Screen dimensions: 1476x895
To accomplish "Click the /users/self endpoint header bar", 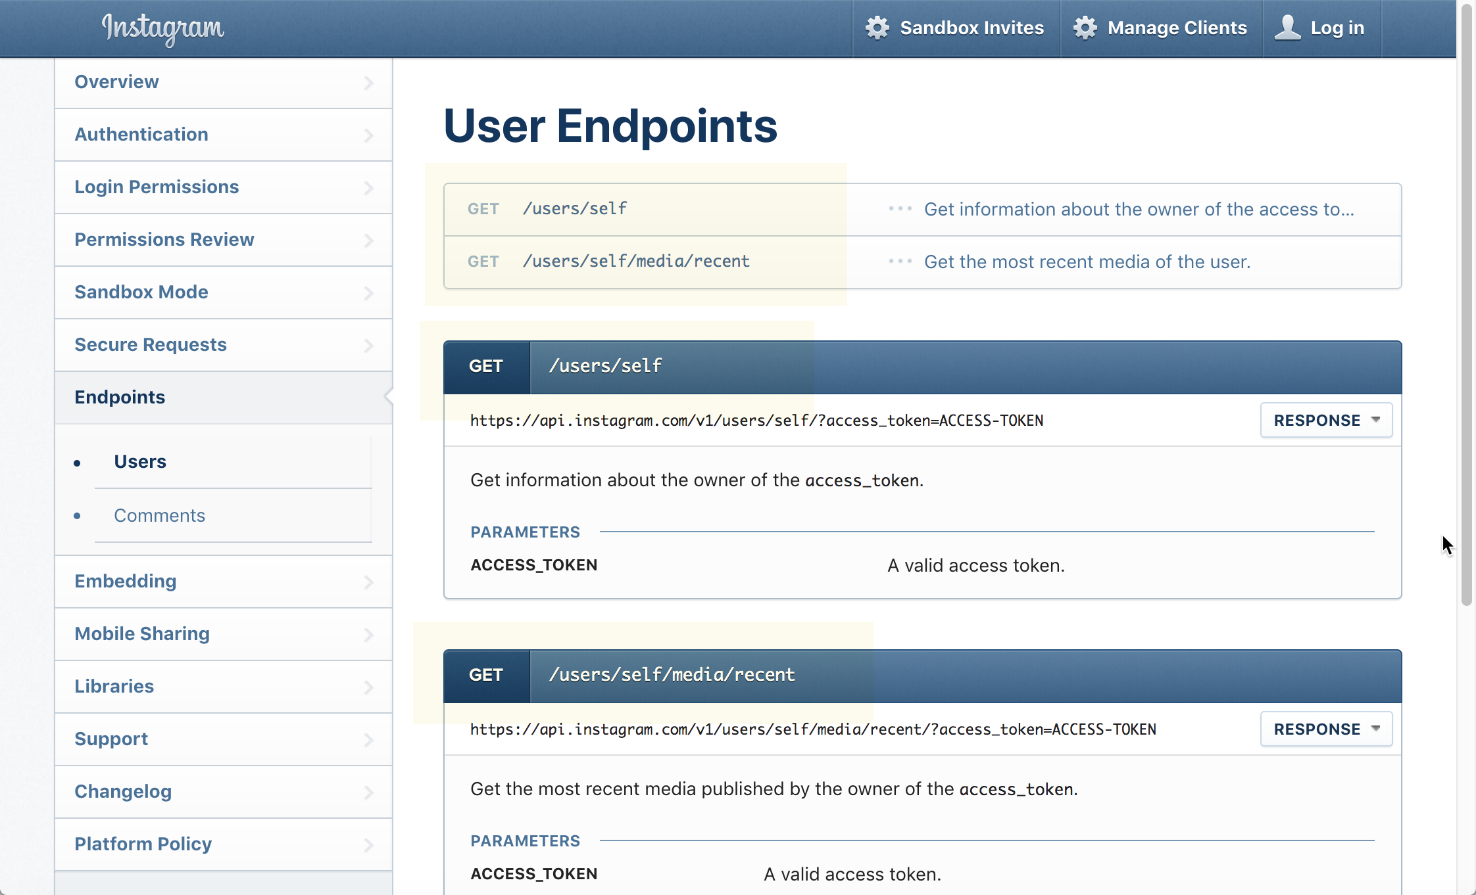I will pos(923,367).
